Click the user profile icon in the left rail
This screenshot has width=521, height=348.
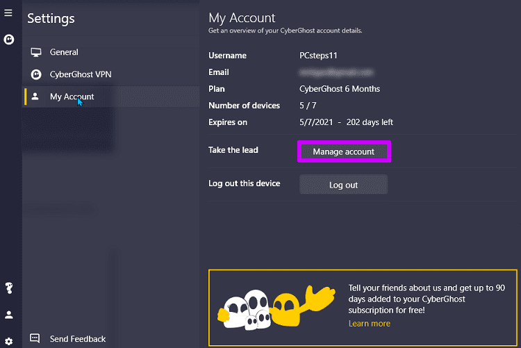coord(8,315)
